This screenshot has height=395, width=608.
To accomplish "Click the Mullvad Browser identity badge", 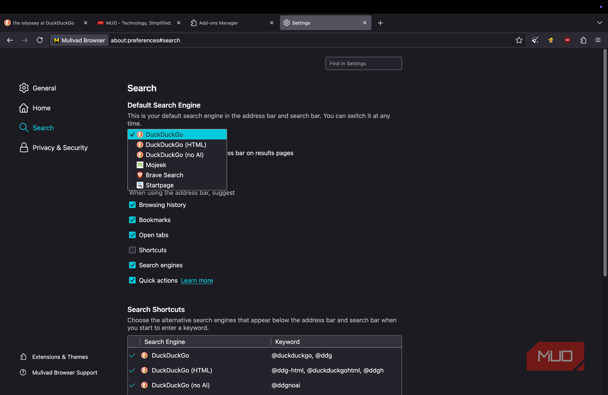I will click(x=79, y=40).
